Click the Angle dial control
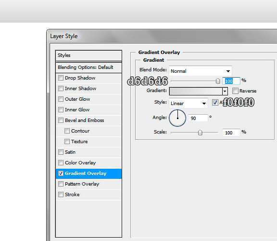The height and width of the screenshot is (241, 277). coord(177,118)
